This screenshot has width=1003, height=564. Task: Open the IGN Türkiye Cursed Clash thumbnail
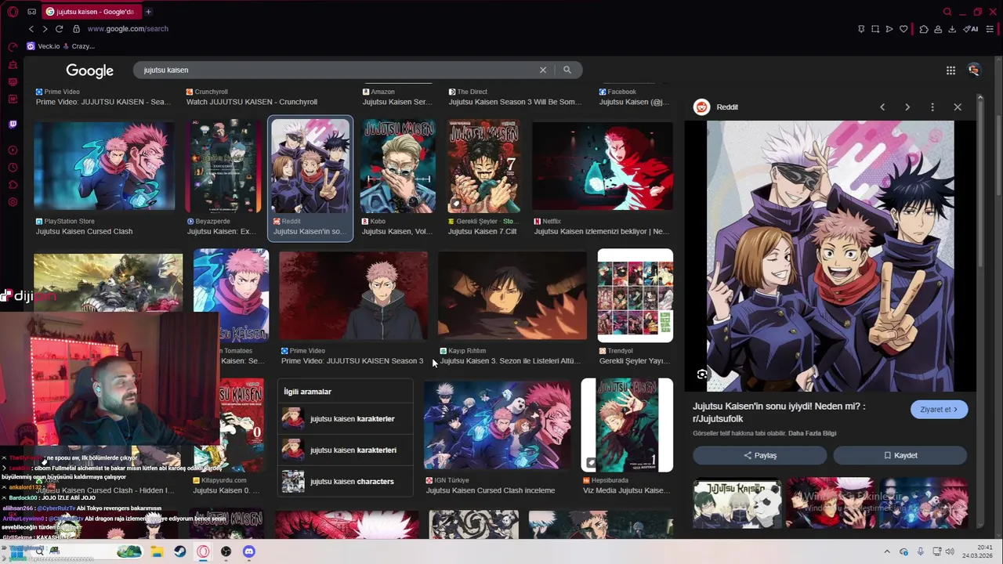tap(498, 425)
